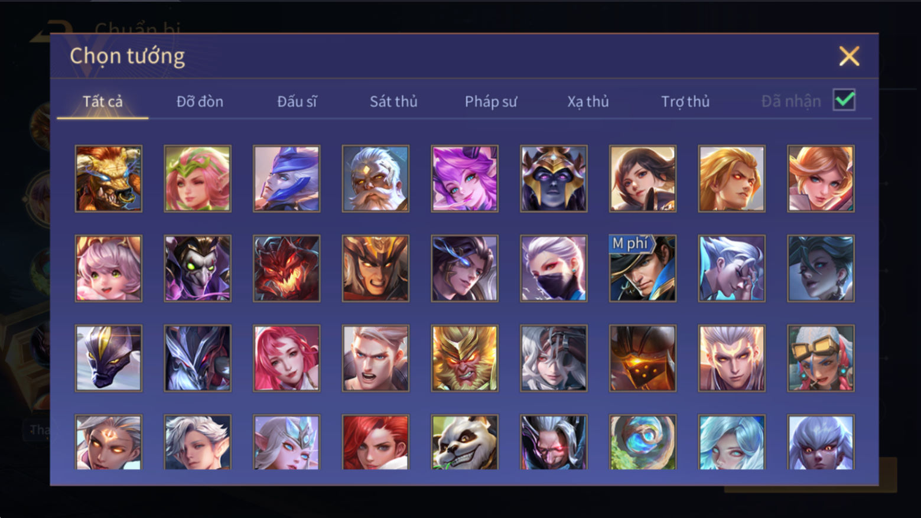Image resolution: width=921 pixels, height=518 pixels.
Task: Pick the purple-haired girl hero portrait
Action: [x=464, y=178]
